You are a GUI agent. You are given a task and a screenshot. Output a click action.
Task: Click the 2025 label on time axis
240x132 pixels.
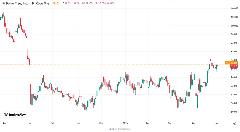[125, 123]
